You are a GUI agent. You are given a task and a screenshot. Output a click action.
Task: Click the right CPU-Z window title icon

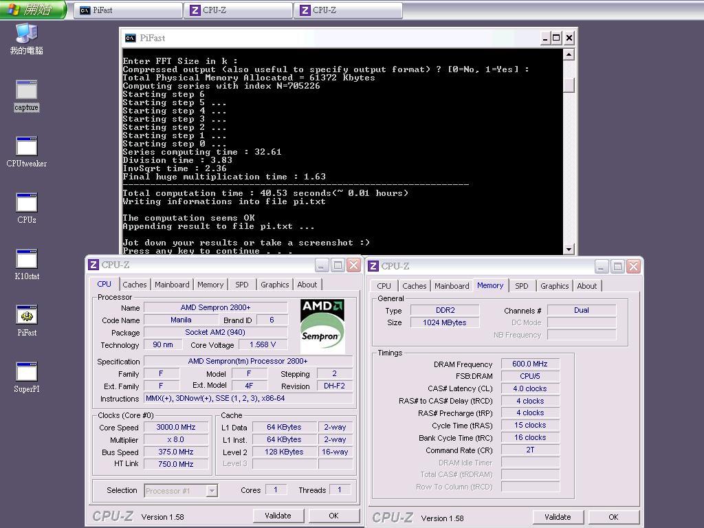pyautogui.click(x=373, y=266)
